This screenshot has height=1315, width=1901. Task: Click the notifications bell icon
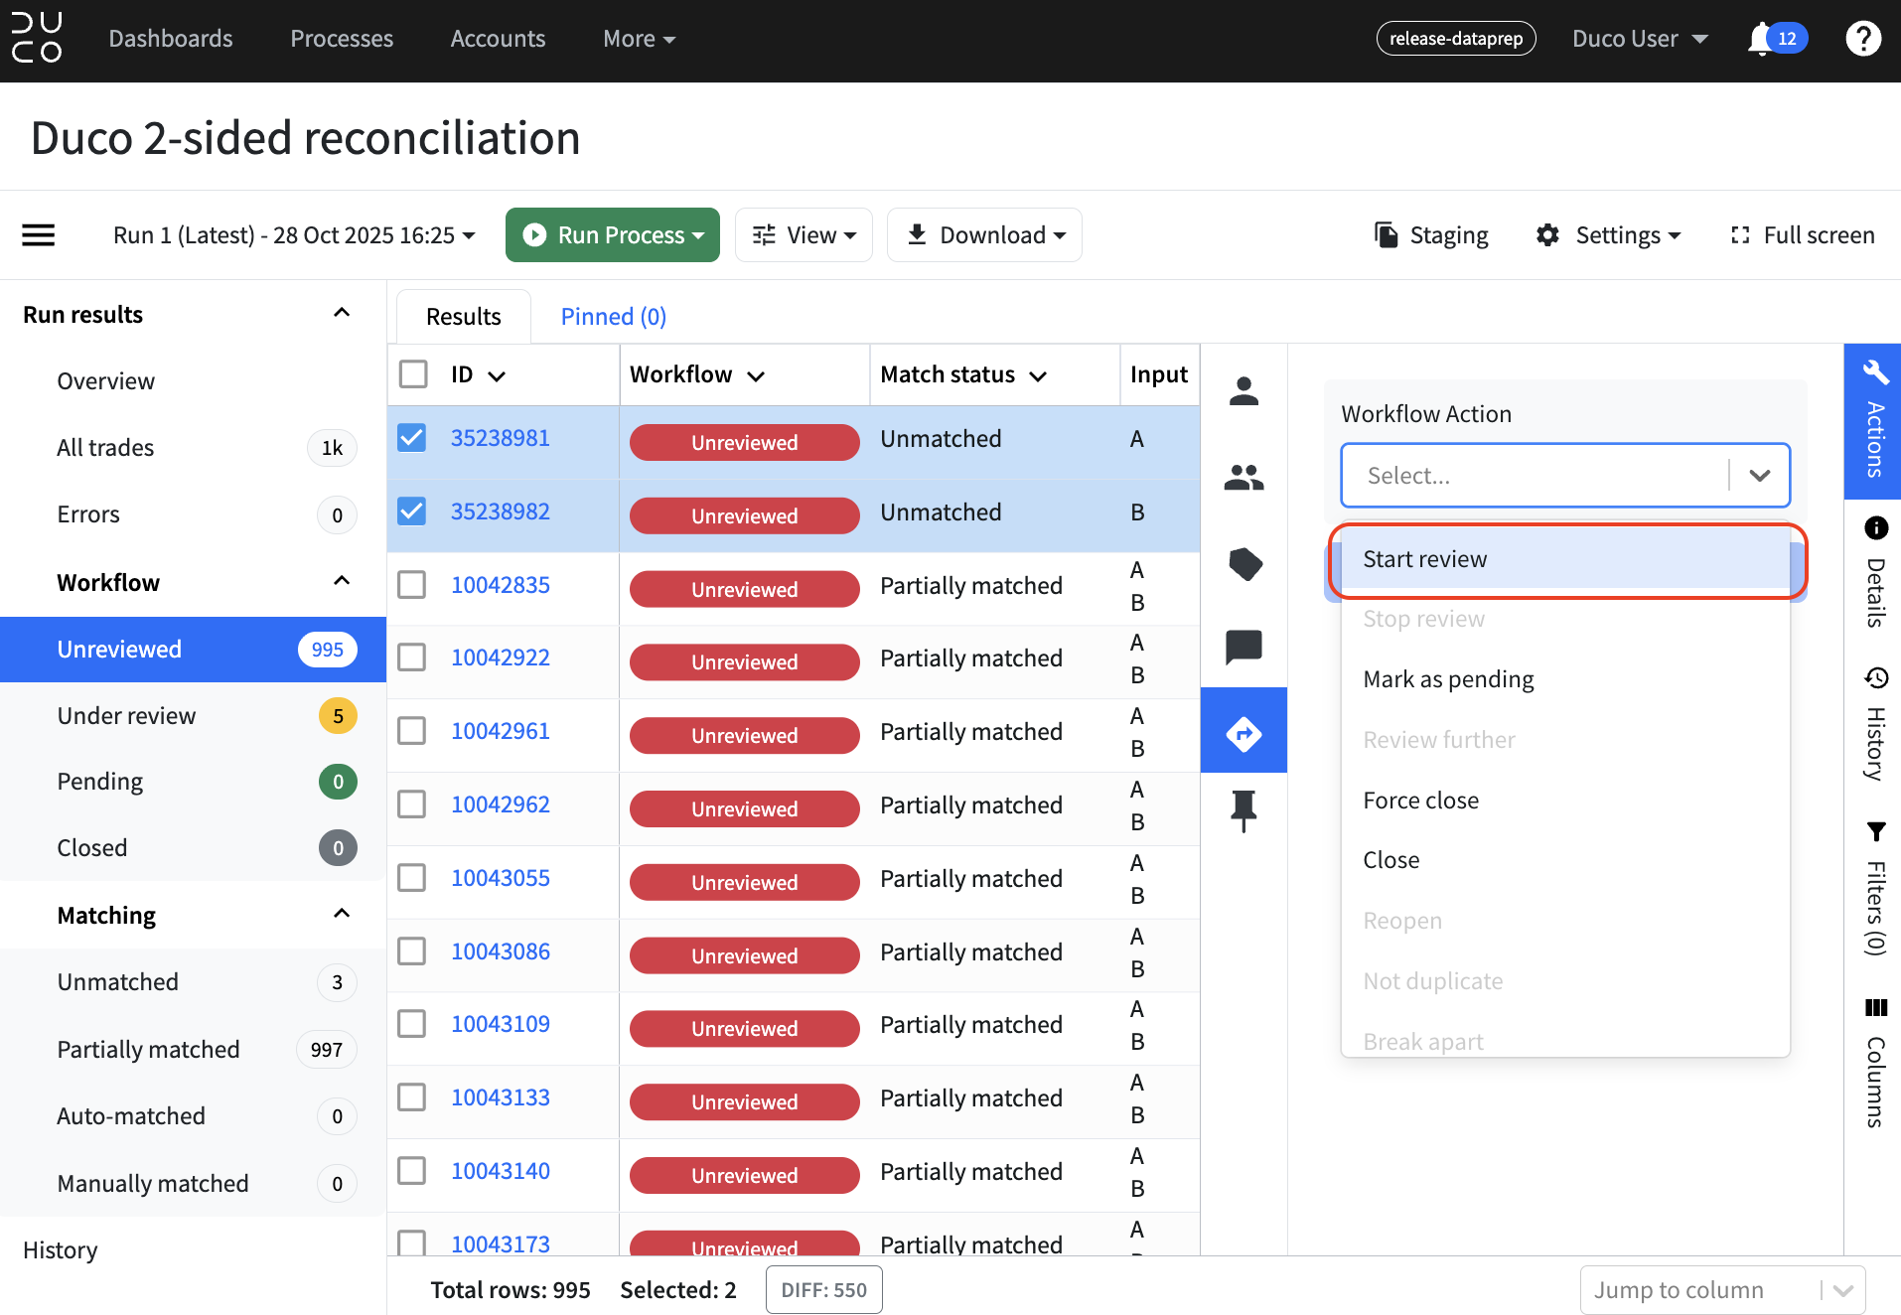click(x=1760, y=39)
